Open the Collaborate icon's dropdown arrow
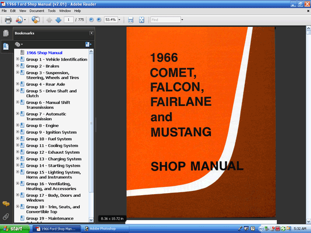The width and height of the screenshot is (311, 233). click(25, 20)
